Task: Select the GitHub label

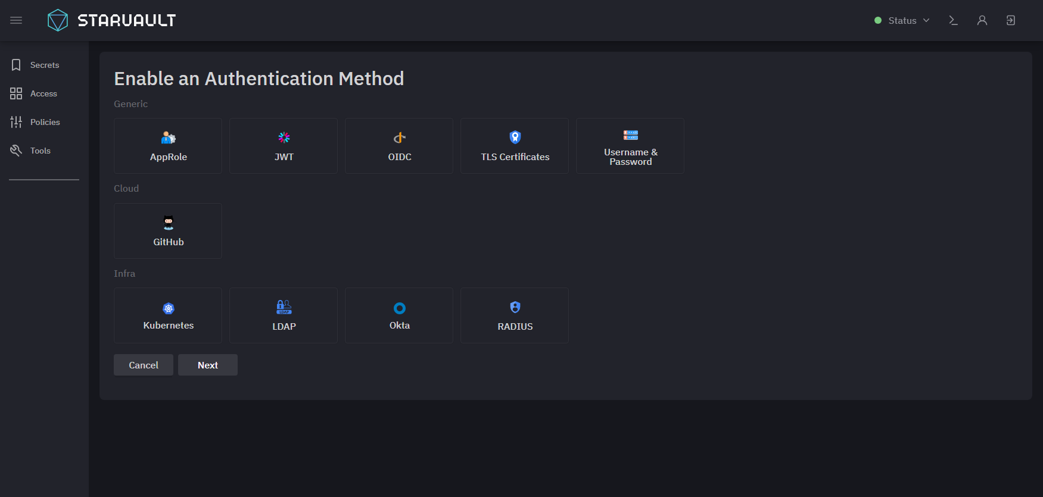Action: [169, 242]
